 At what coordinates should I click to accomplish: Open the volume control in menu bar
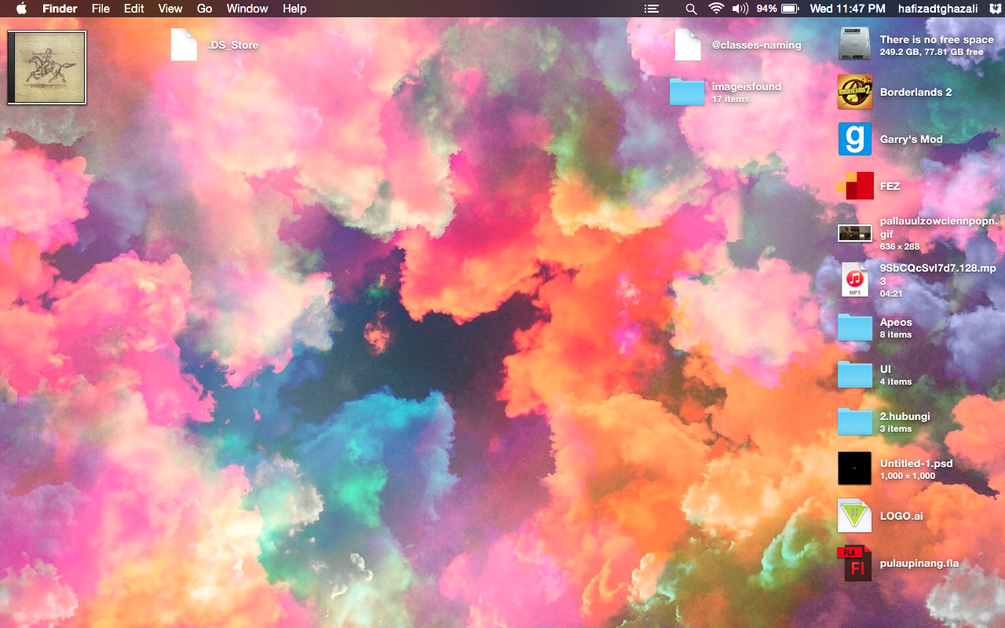[740, 9]
